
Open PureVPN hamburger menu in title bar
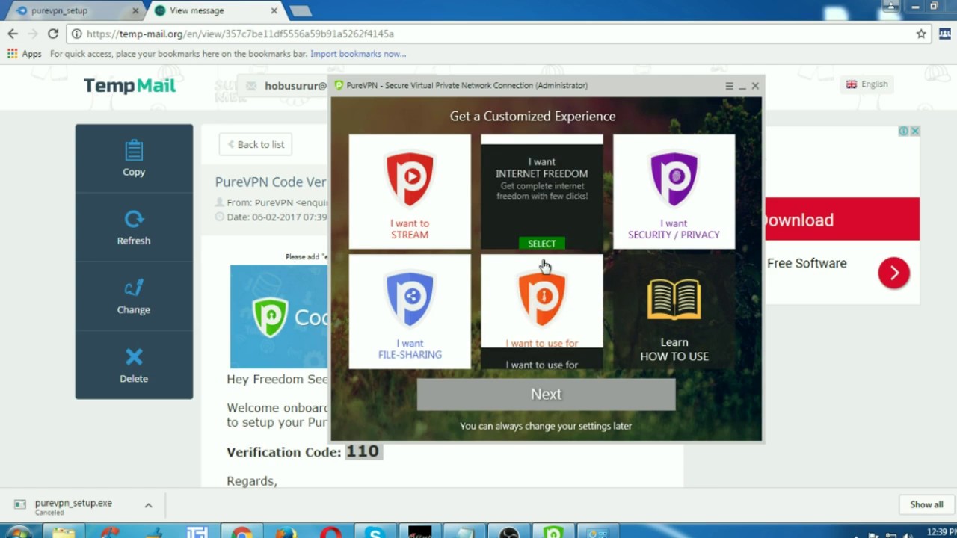point(729,86)
